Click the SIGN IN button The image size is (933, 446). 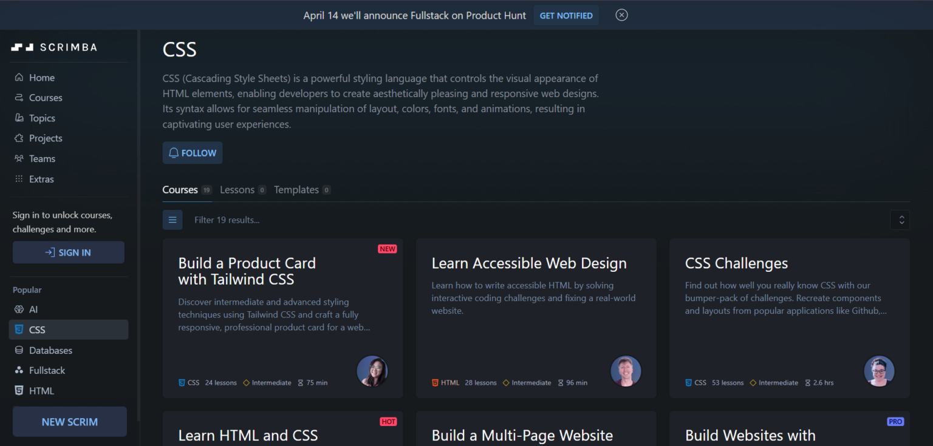click(68, 252)
